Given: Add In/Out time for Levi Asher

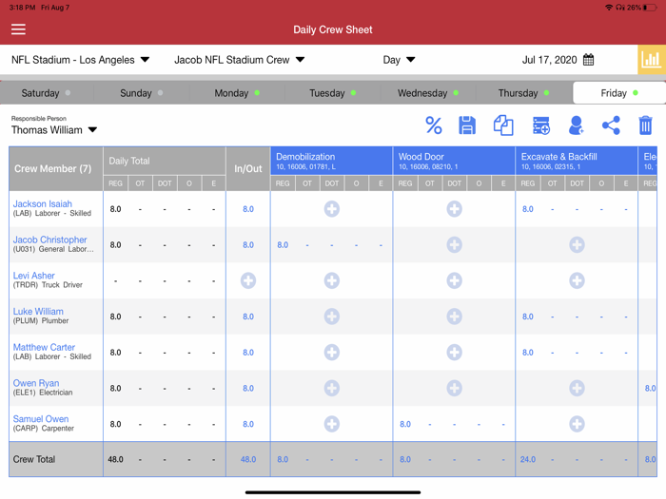Looking at the screenshot, I should coord(248,280).
